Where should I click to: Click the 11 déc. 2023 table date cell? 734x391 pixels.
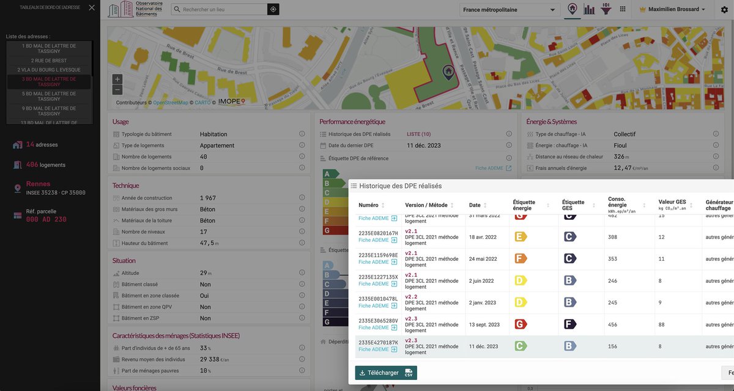(x=483, y=346)
